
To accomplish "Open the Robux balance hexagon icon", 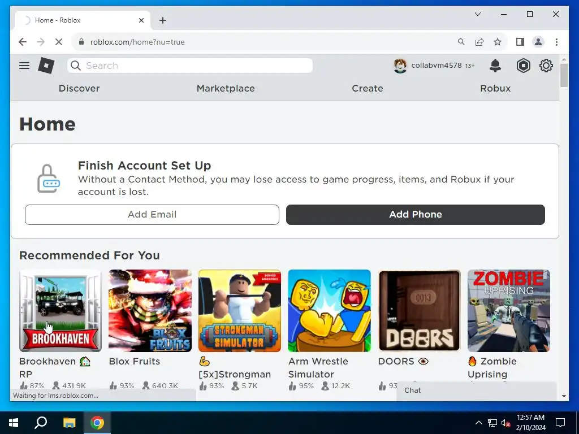I will pos(523,66).
